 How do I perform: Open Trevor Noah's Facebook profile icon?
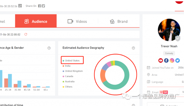[x=166, y=60]
